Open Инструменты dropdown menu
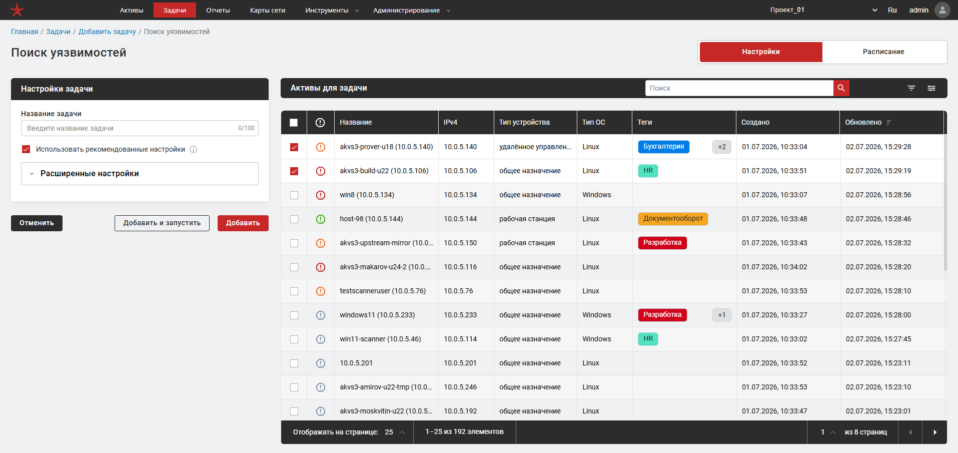This screenshot has height=453, width=958. (x=332, y=10)
